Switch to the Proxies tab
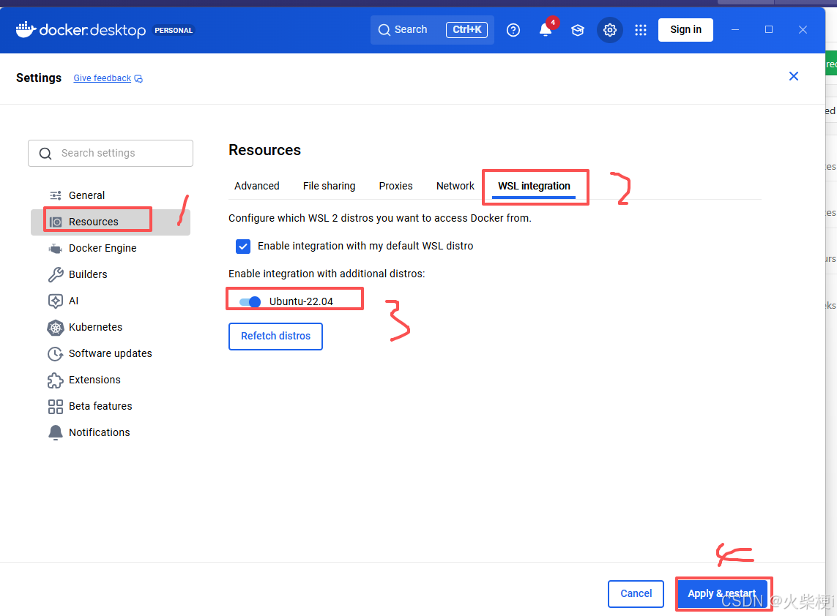Viewport: 837px width, 616px height. coord(395,186)
